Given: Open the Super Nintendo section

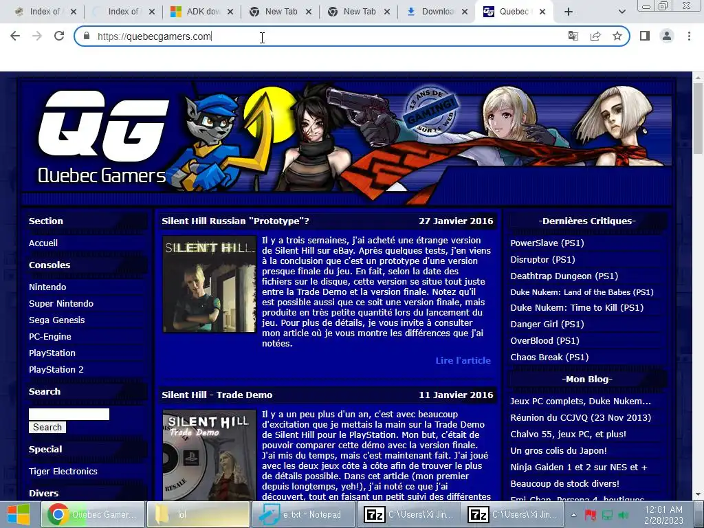Looking at the screenshot, I should 61,303.
